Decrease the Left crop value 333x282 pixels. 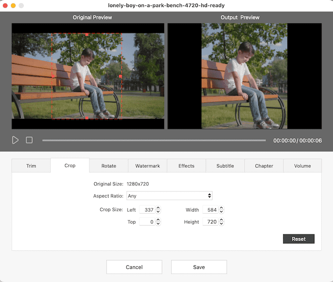158,212
